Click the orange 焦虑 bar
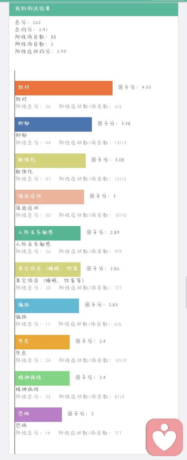The image size is (187, 460). click(42, 342)
